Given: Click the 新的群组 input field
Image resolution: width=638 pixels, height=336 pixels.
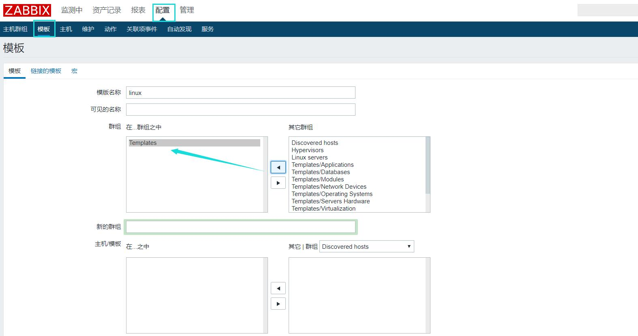Looking at the screenshot, I should tap(241, 227).
